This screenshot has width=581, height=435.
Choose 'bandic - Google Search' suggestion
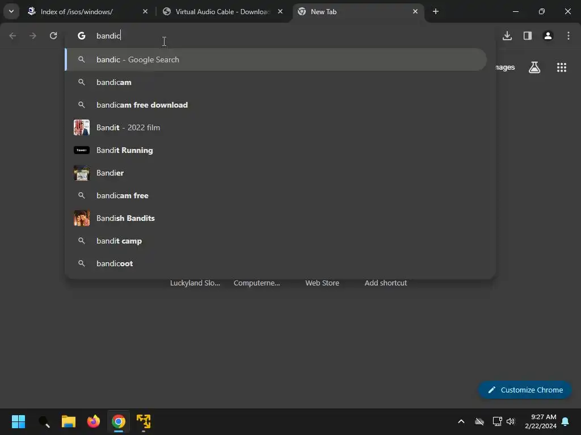click(x=276, y=59)
